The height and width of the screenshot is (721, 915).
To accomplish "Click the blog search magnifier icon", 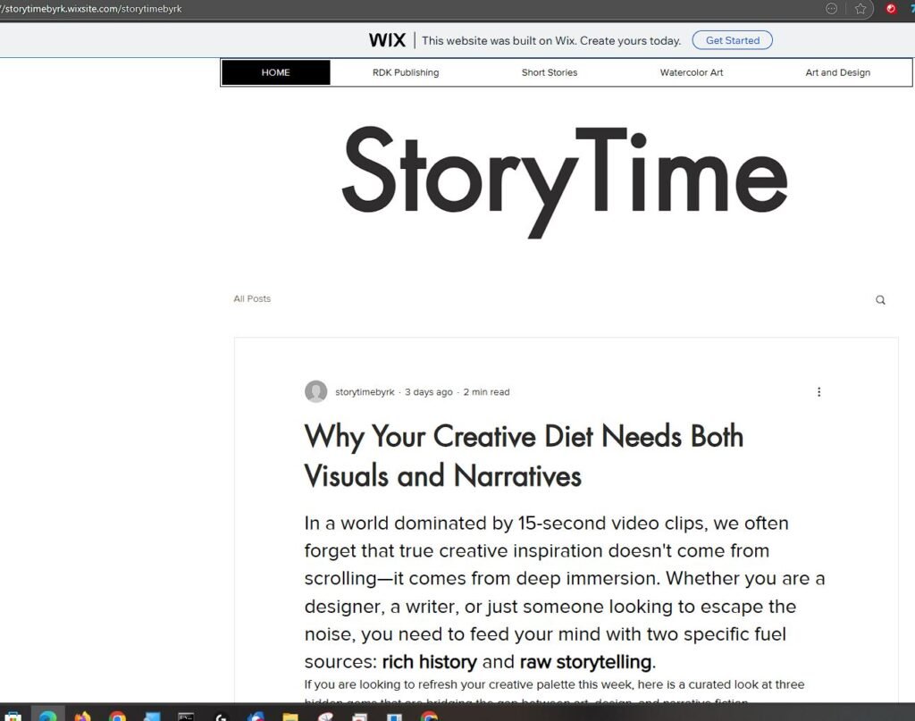I will 880,300.
